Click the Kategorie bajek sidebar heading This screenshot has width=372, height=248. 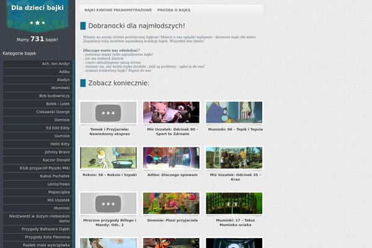coord(19,53)
